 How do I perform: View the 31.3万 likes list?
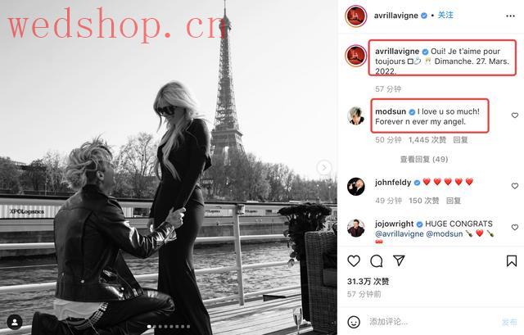(x=368, y=282)
